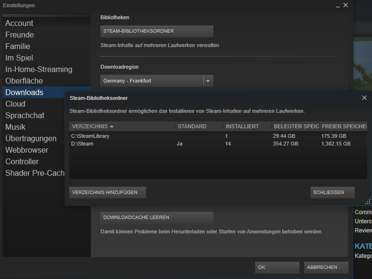Select the D:\Steam folder row
This screenshot has height=279, width=372.
click(x=218, y=144)
